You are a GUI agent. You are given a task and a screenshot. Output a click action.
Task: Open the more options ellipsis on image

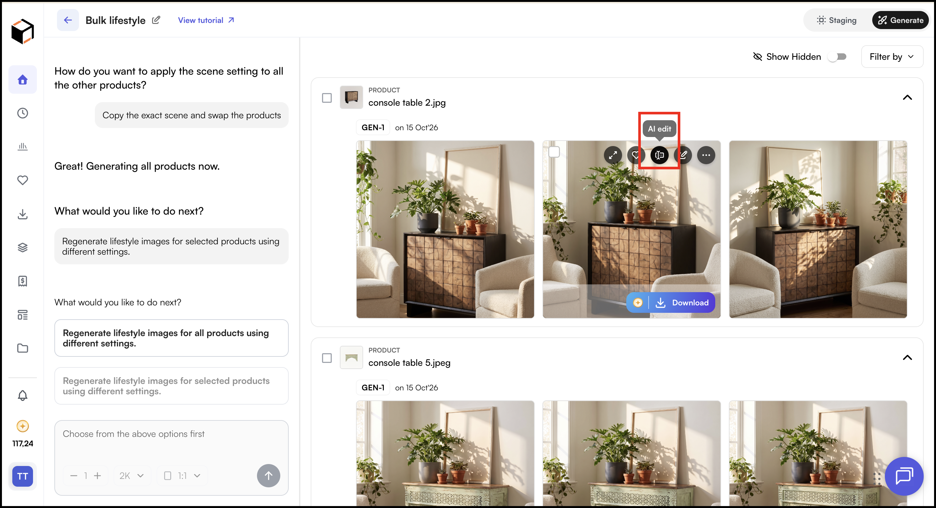point(706,155)
